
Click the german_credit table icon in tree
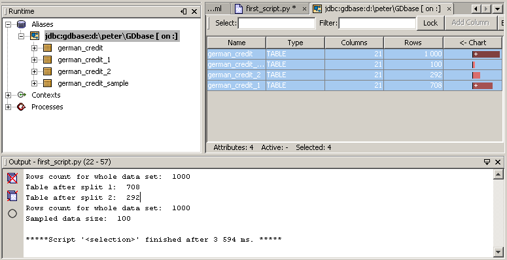point(48,48)
